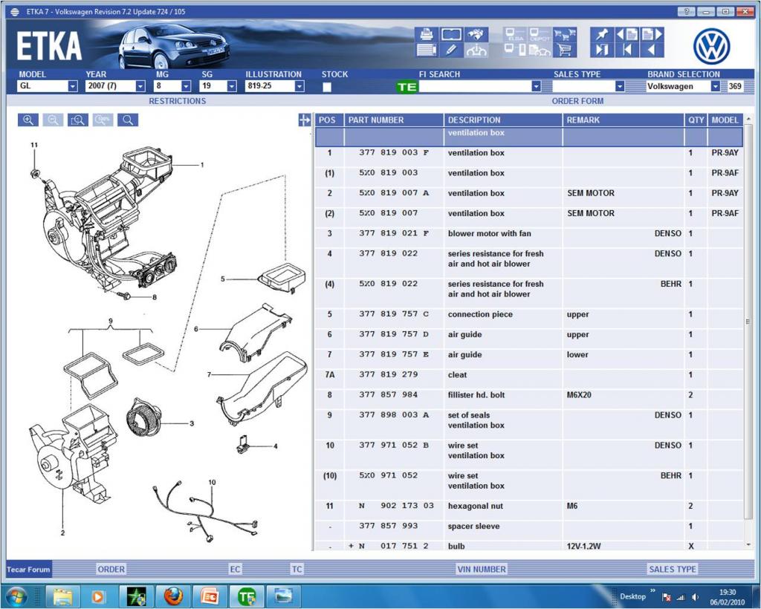Open the list sheet icon
Screen dimensions: 761x609
[426, 50]
